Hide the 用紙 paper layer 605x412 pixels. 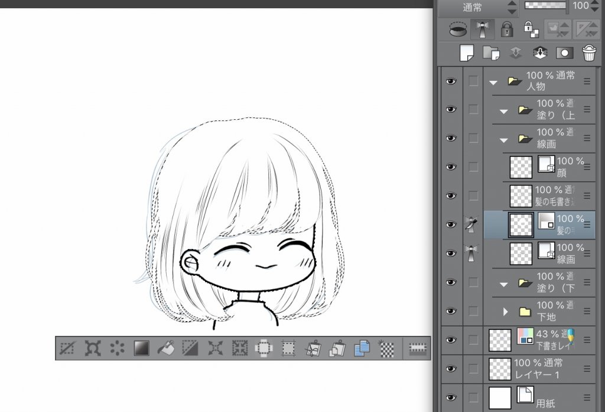point(451,397)
